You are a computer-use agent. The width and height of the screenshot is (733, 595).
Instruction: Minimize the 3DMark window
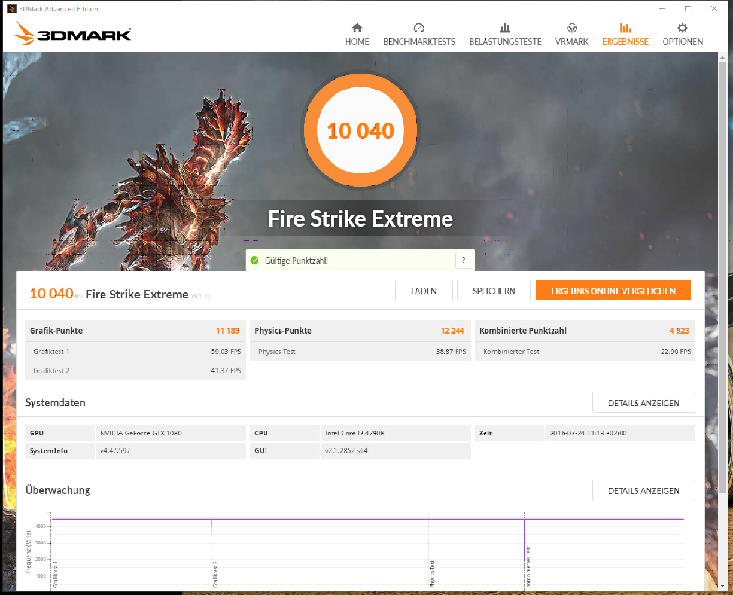pos(662,9)
